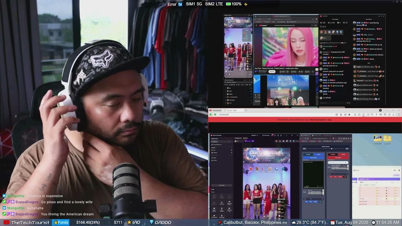Click the AnyDesk profile account icon
This screenshot has width=402, height=226.
pyautogui.click(x=380, y=110)
